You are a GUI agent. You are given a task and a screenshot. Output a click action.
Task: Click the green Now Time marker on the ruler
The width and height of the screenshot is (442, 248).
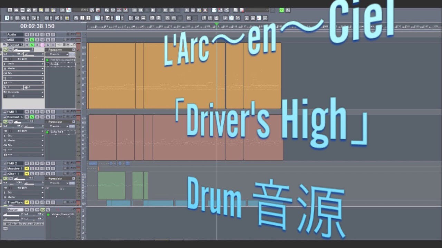tap(217, 25)
